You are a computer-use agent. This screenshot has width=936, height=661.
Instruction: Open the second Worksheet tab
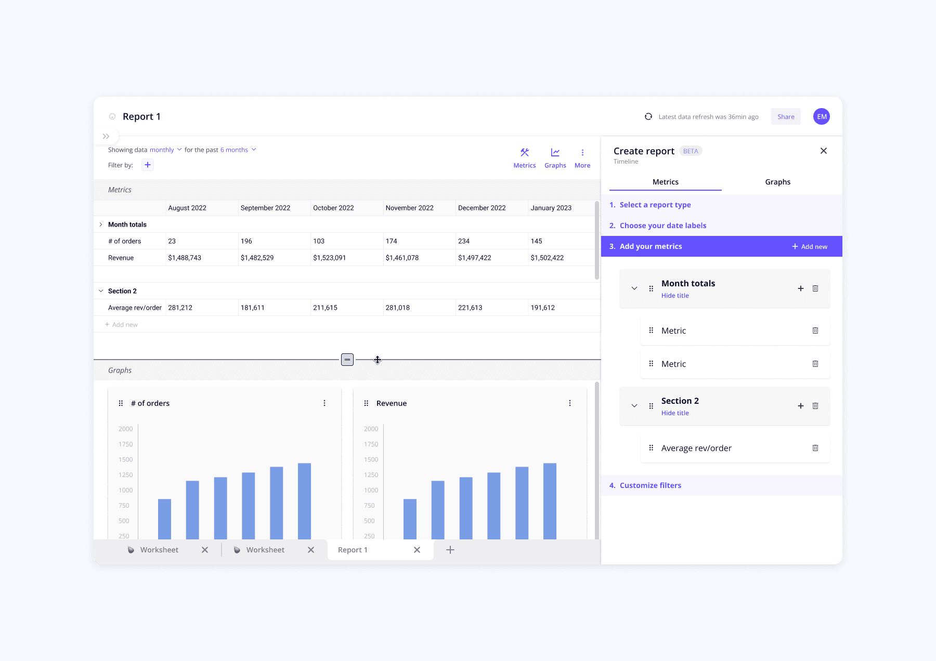click(x=265, y=550)
